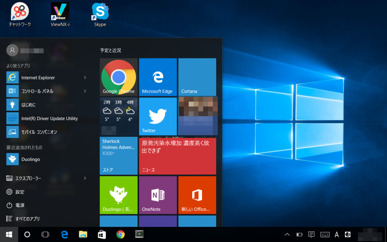387x242 pixels.
Task: Expand the Internet Explorer jump list chevron
Action: (x=85, y=78)
